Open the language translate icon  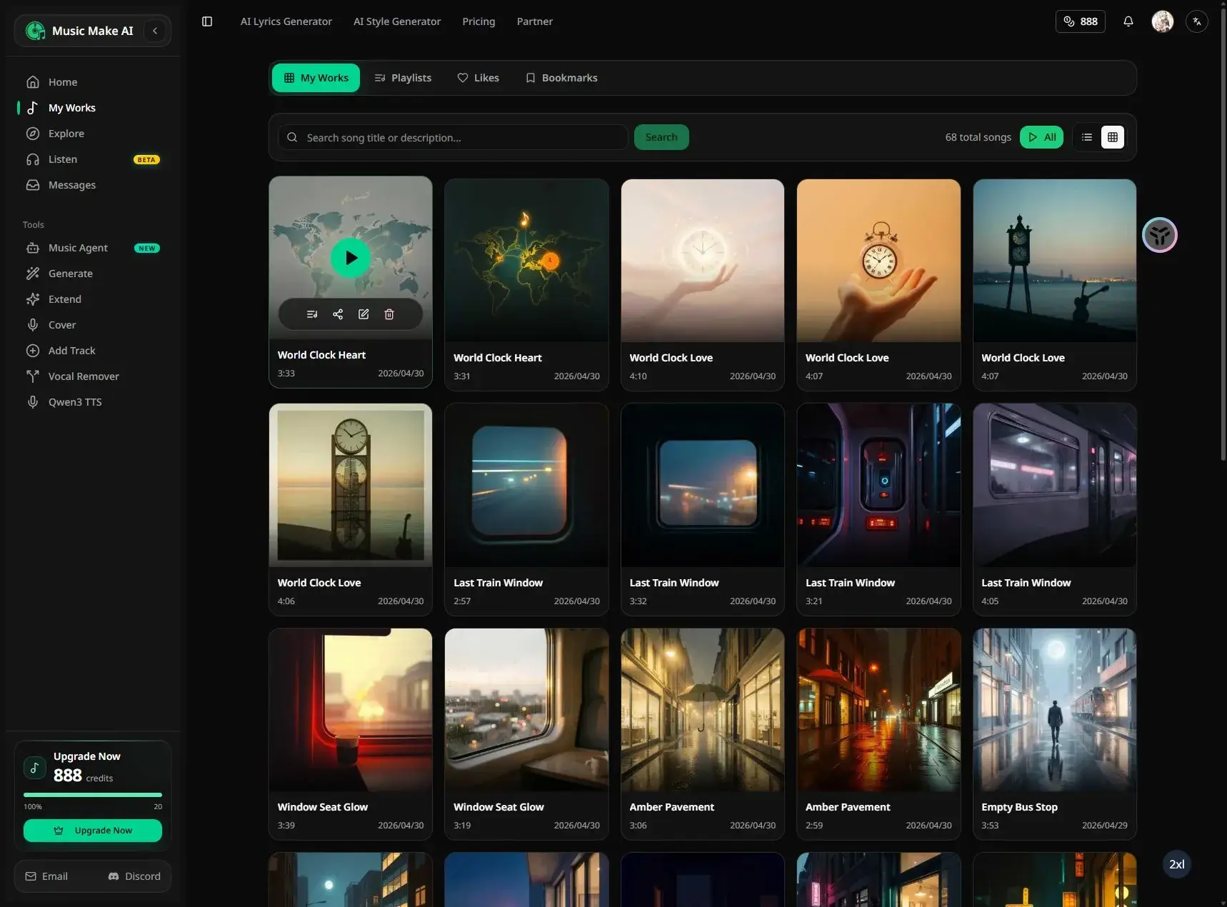(1196, 21)
